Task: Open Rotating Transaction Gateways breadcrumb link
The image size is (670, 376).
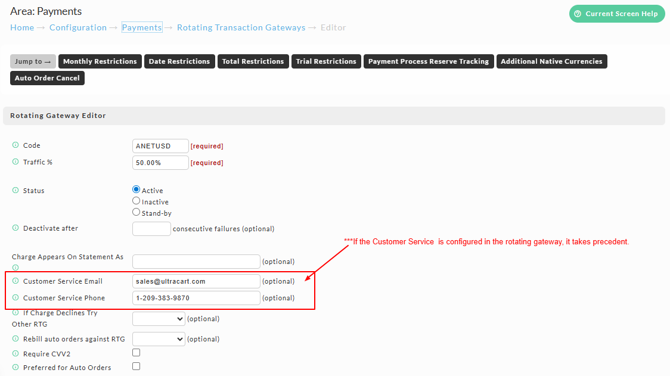Action: [x=241, y=27]
